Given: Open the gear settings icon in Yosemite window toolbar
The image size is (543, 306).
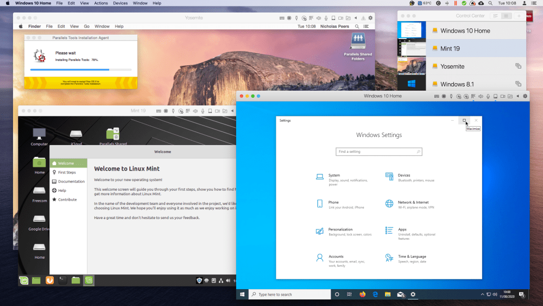Looking at the screenshot, I should coord(370,18).
